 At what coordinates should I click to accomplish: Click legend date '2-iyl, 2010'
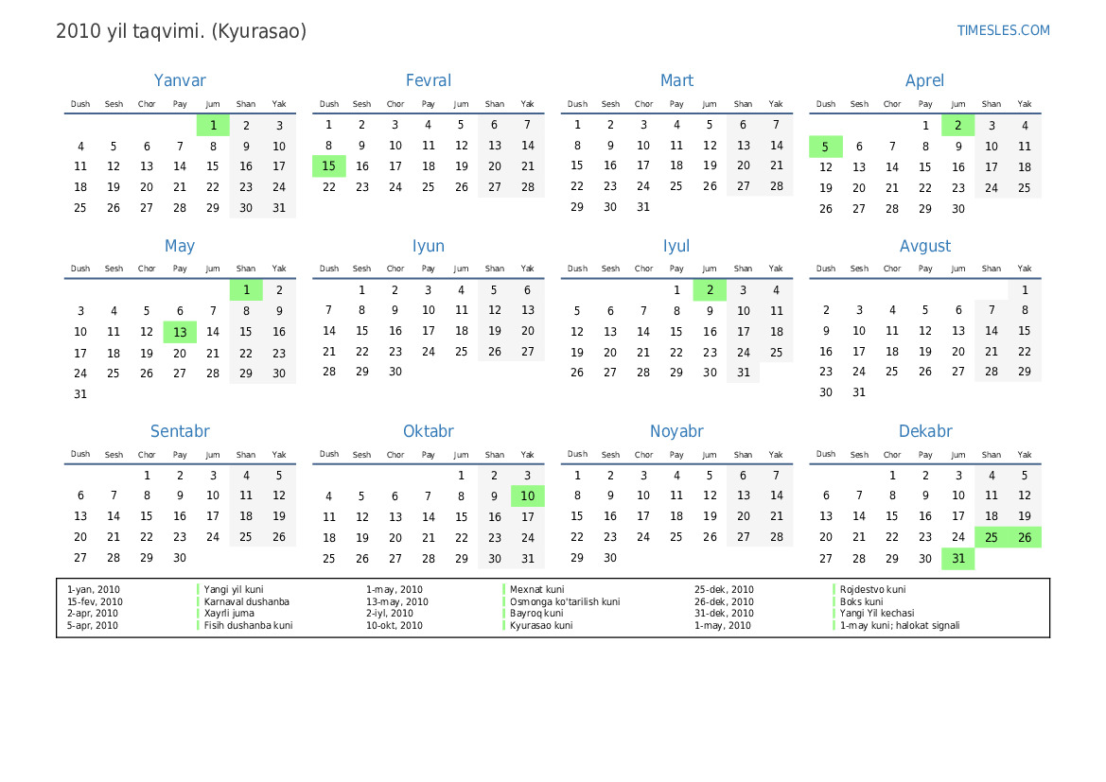tap(390, 614)
